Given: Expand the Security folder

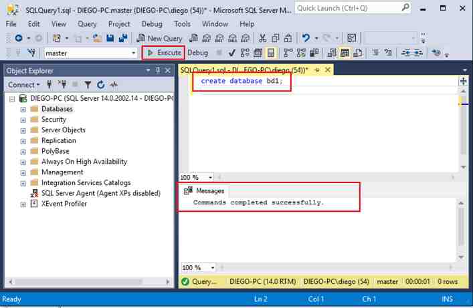Looking at the screenshot, I should [23, 120].
